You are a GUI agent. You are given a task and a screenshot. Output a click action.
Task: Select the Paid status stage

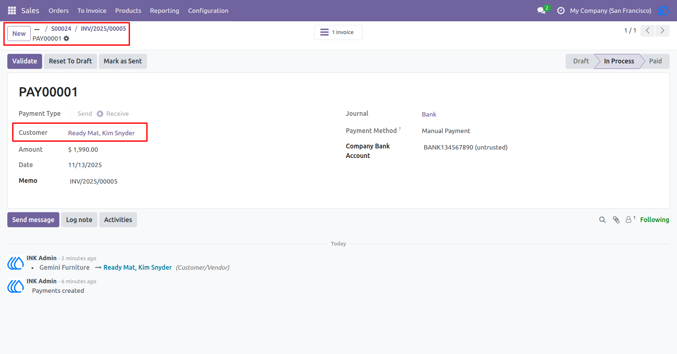coord(655,61)
